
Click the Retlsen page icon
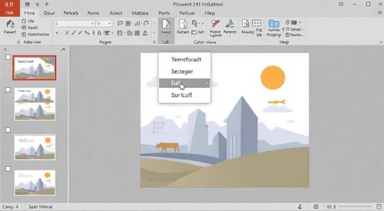coord(183,24)
